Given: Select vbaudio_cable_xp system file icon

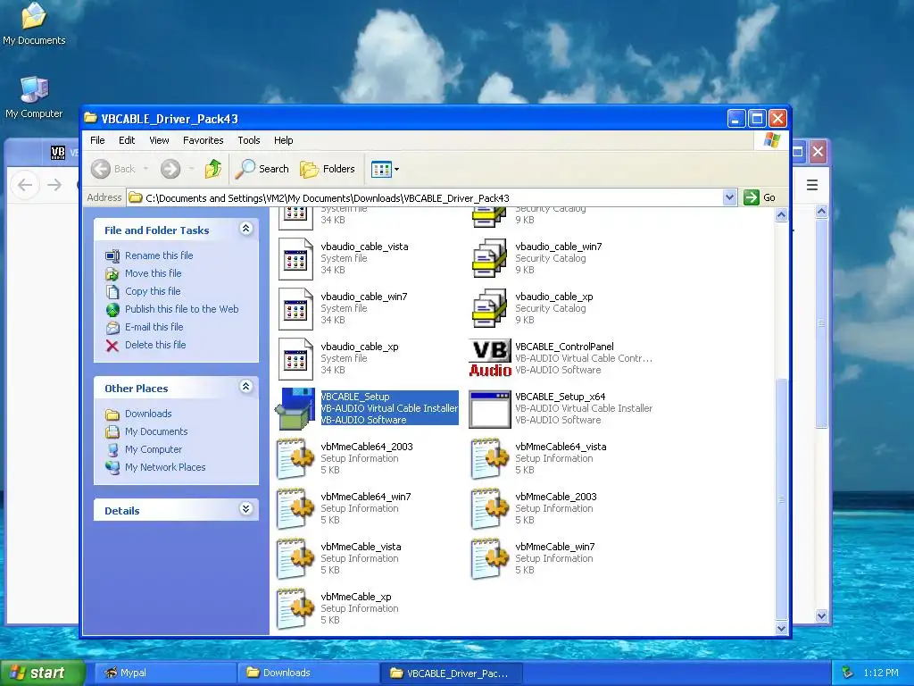Looking at the screenshot, I should pyautogui.click(x=295, y=359).
